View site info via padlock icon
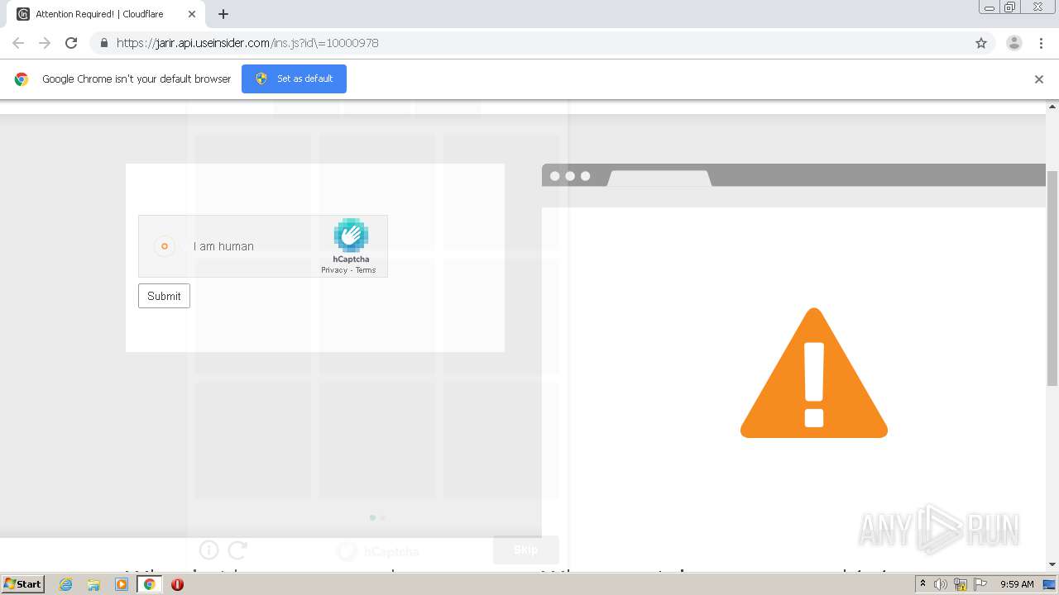1059x595 pixels. point(103,43)
